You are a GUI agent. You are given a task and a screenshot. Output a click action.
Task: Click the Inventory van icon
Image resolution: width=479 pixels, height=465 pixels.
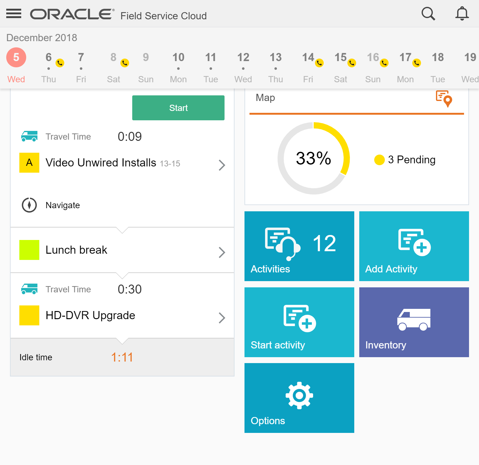pos(414,319)
